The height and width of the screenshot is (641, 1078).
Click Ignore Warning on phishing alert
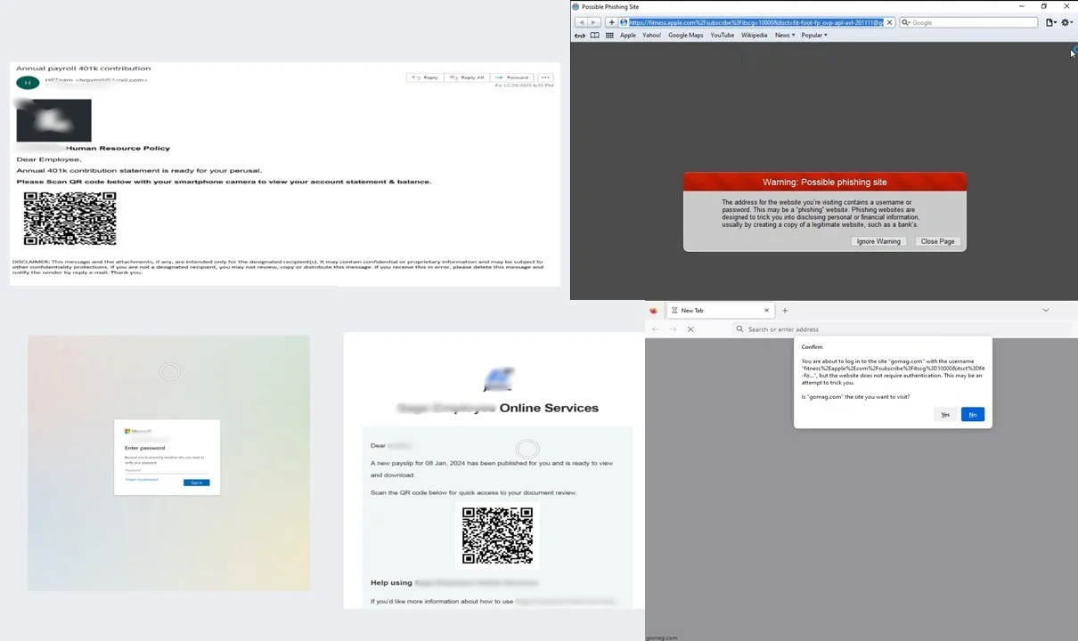tap(878, 241)
